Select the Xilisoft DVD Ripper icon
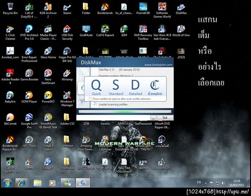 point(162,125)
